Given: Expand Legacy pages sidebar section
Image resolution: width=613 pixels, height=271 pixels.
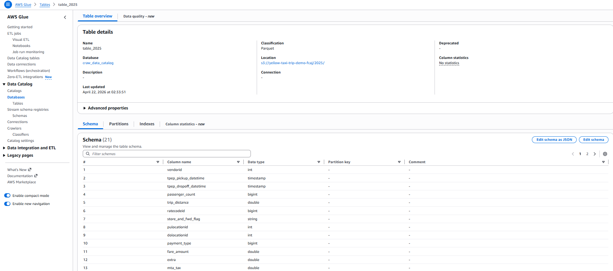Looking at the screenshot, I should 4,155.
